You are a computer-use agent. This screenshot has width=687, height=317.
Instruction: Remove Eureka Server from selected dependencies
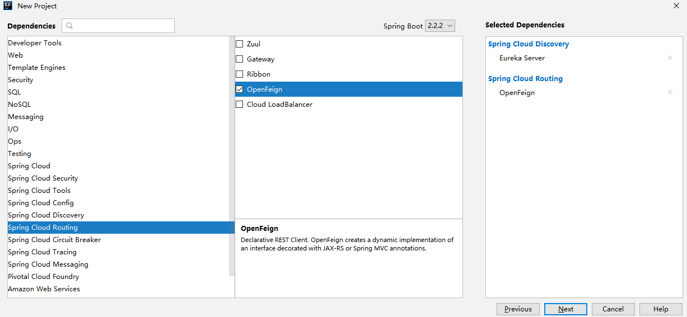pyautogui.click(x=670, y=58)
